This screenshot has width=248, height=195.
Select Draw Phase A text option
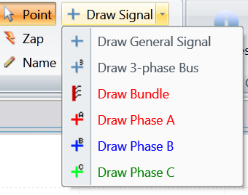click(x=136, y=120)
